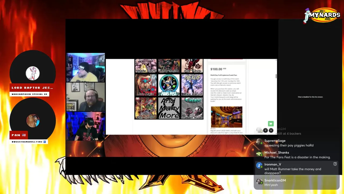The height and width of the screenshot is (194, 344).
Task: Click the 'Mm'yeah' chat message
Action: coord(271,185)
